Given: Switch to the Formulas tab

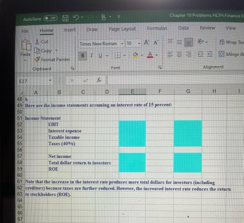Looking at the screenshot, I should click(x=157, y=28).
